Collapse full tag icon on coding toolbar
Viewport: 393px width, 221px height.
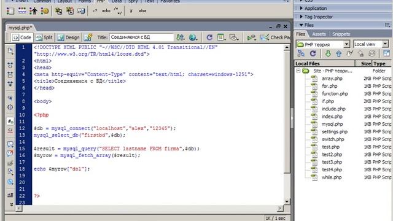10,65
